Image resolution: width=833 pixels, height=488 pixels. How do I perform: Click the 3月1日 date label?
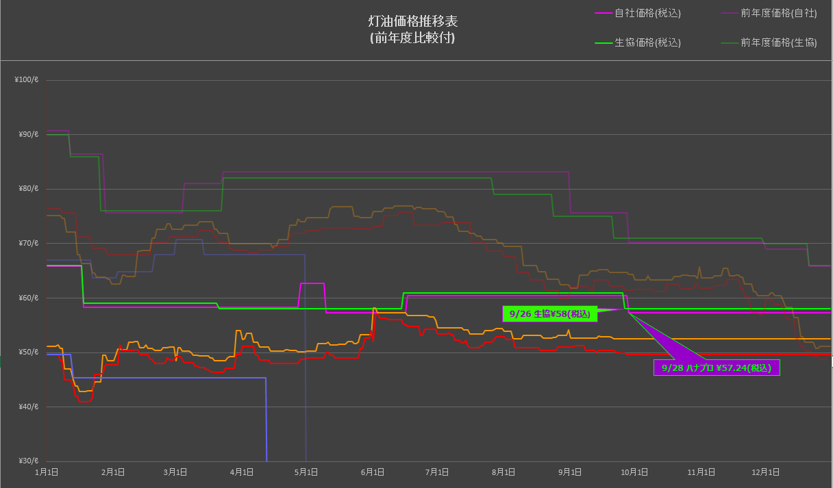tap(176, 472)
